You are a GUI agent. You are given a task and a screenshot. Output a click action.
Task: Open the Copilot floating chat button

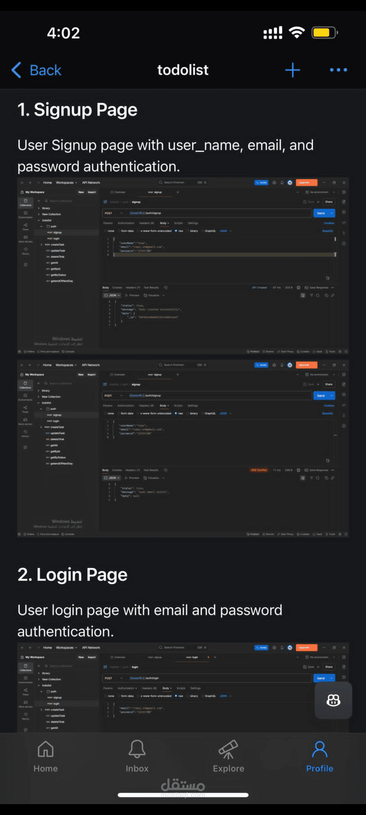click(x=333, y=701)
